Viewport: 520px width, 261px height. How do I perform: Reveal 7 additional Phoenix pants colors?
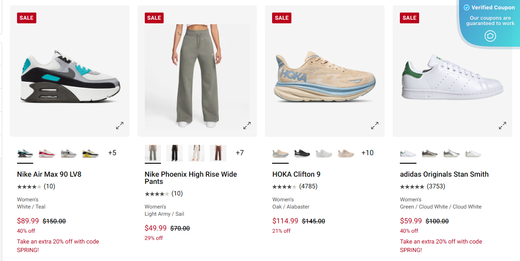pyautogui.click(x=240, y=152)
